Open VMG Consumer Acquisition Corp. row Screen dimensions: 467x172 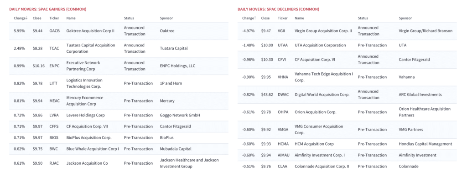(x=347, y=130)
